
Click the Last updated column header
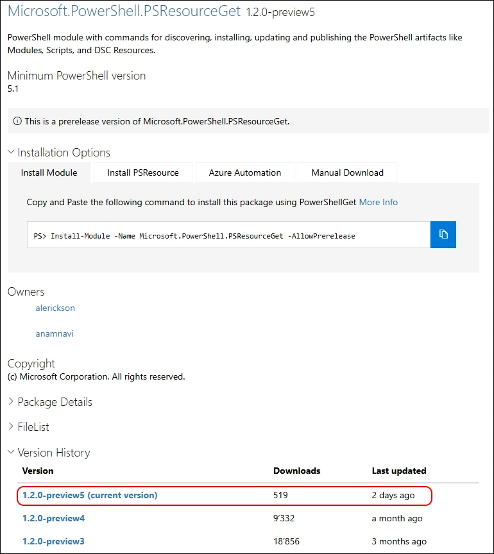pos(398,471)
